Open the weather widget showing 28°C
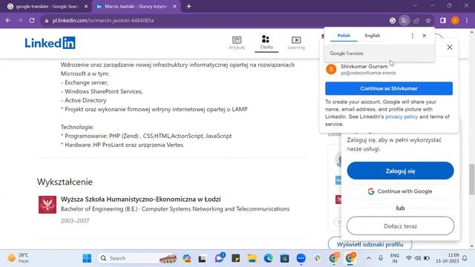This screenshot has width=475, height=267. coord(18,258)
